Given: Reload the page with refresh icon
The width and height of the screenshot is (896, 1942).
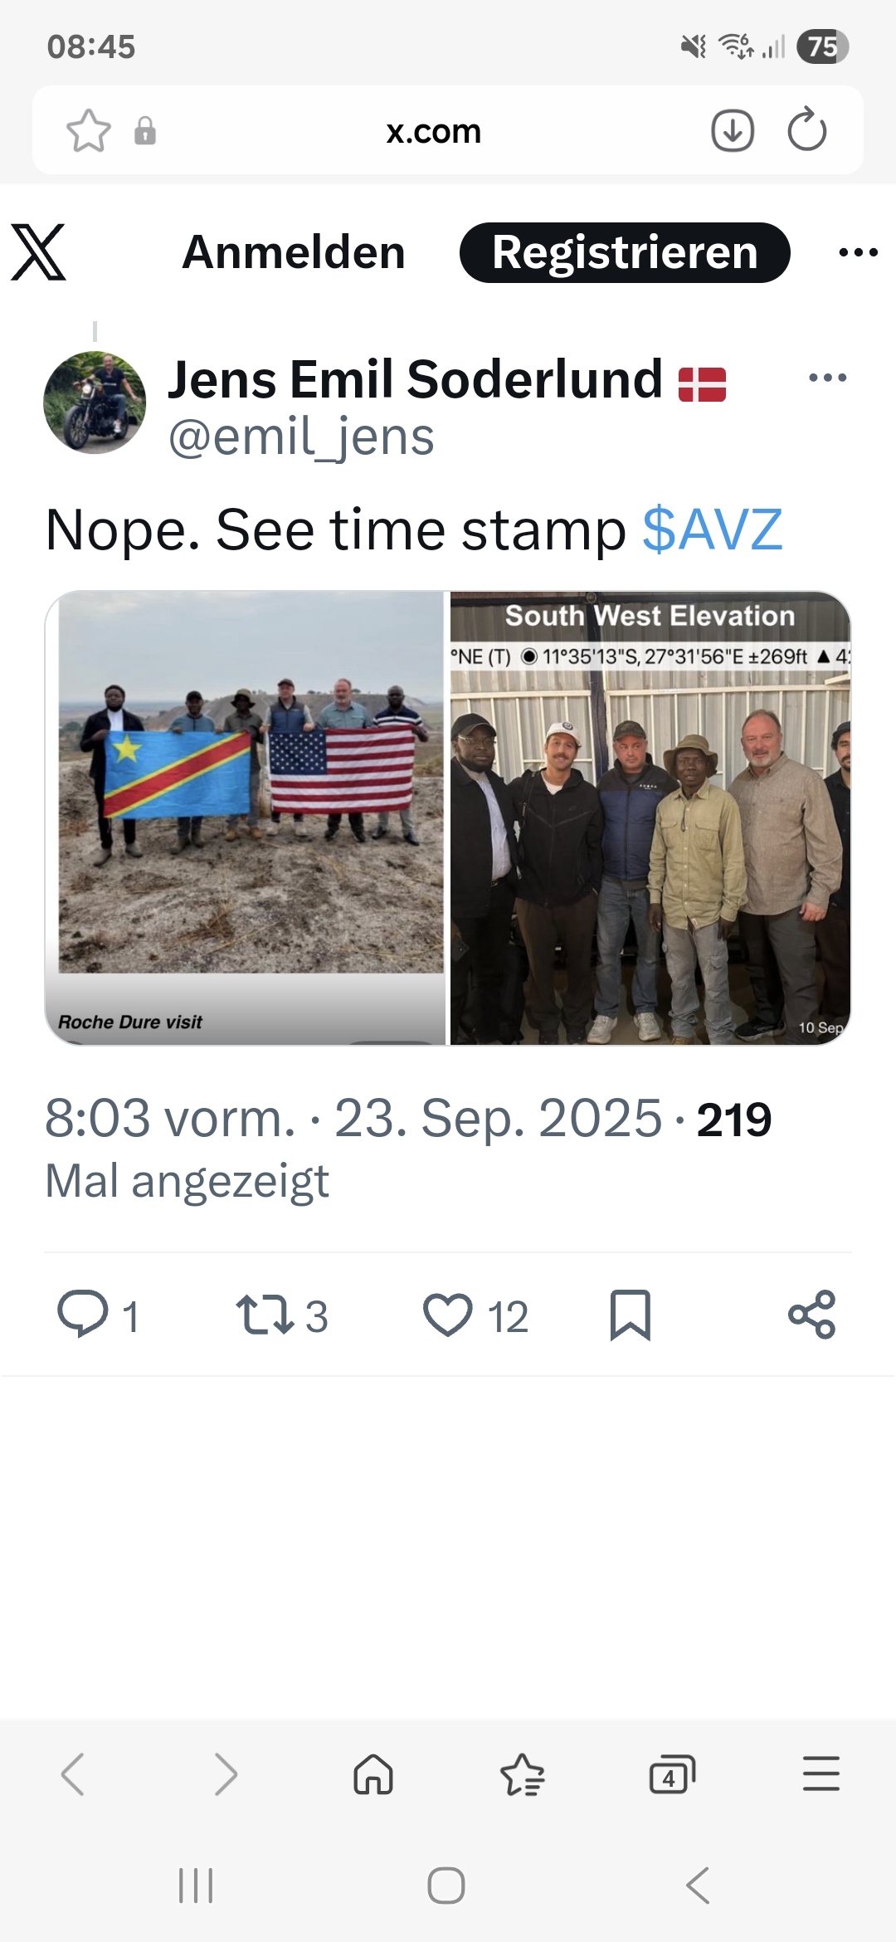Looking at the screenshot, I should pyautogui.click(x=806, y=129).
